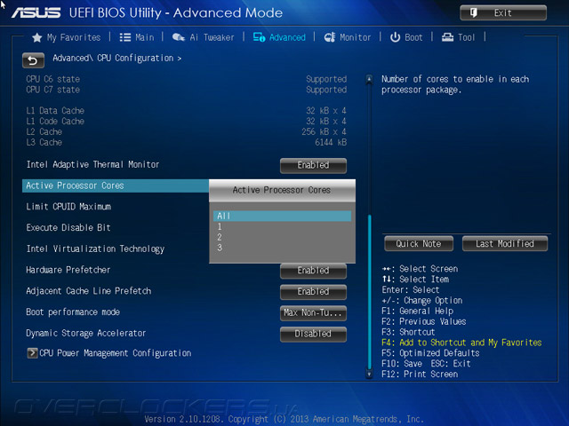
Task: Click the L1 Data Cache row
Action: [186, 110]
